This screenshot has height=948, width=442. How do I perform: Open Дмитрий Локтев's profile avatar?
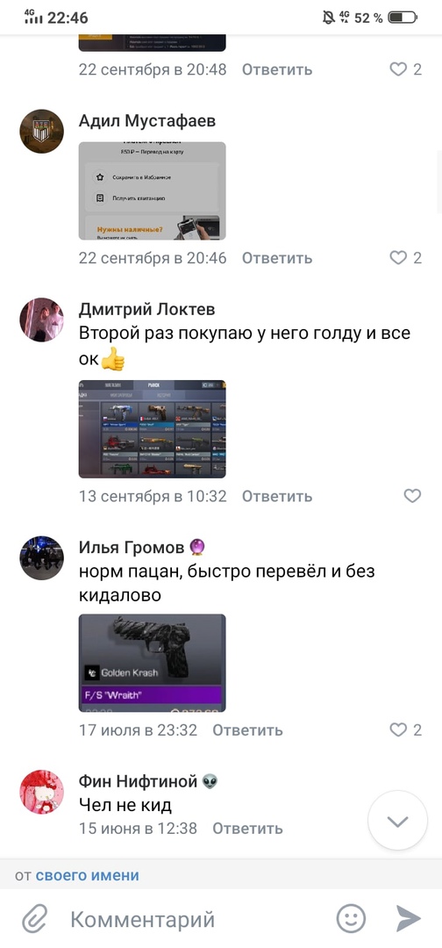pyautogui.click(x=42, y=320)
